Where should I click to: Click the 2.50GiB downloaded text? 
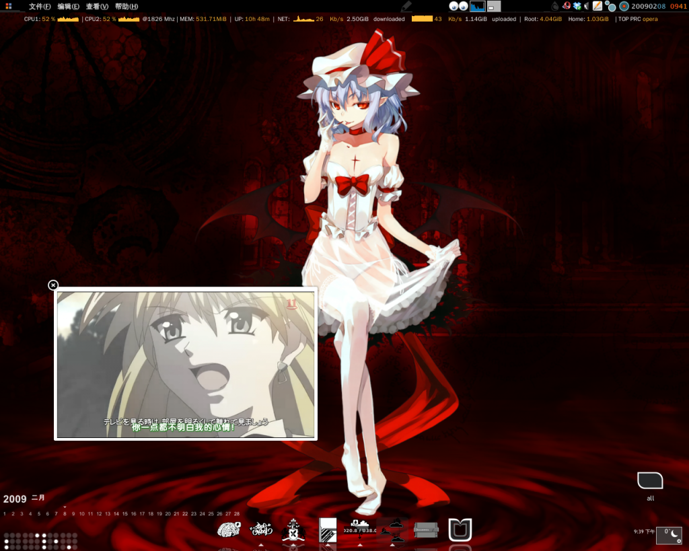[375, 19]
